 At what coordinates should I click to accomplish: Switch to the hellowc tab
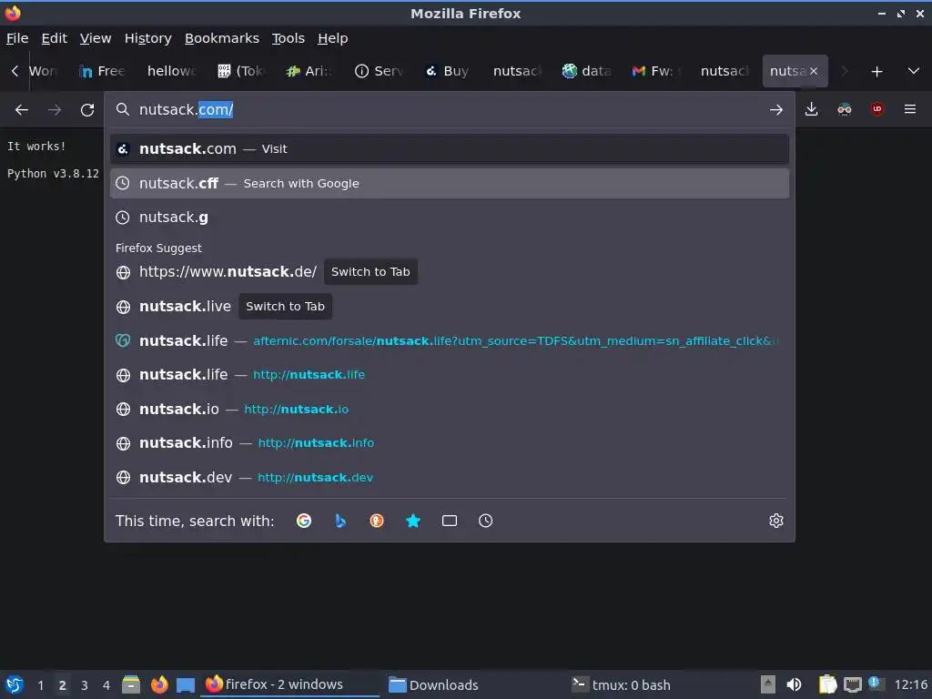point(171,71)
